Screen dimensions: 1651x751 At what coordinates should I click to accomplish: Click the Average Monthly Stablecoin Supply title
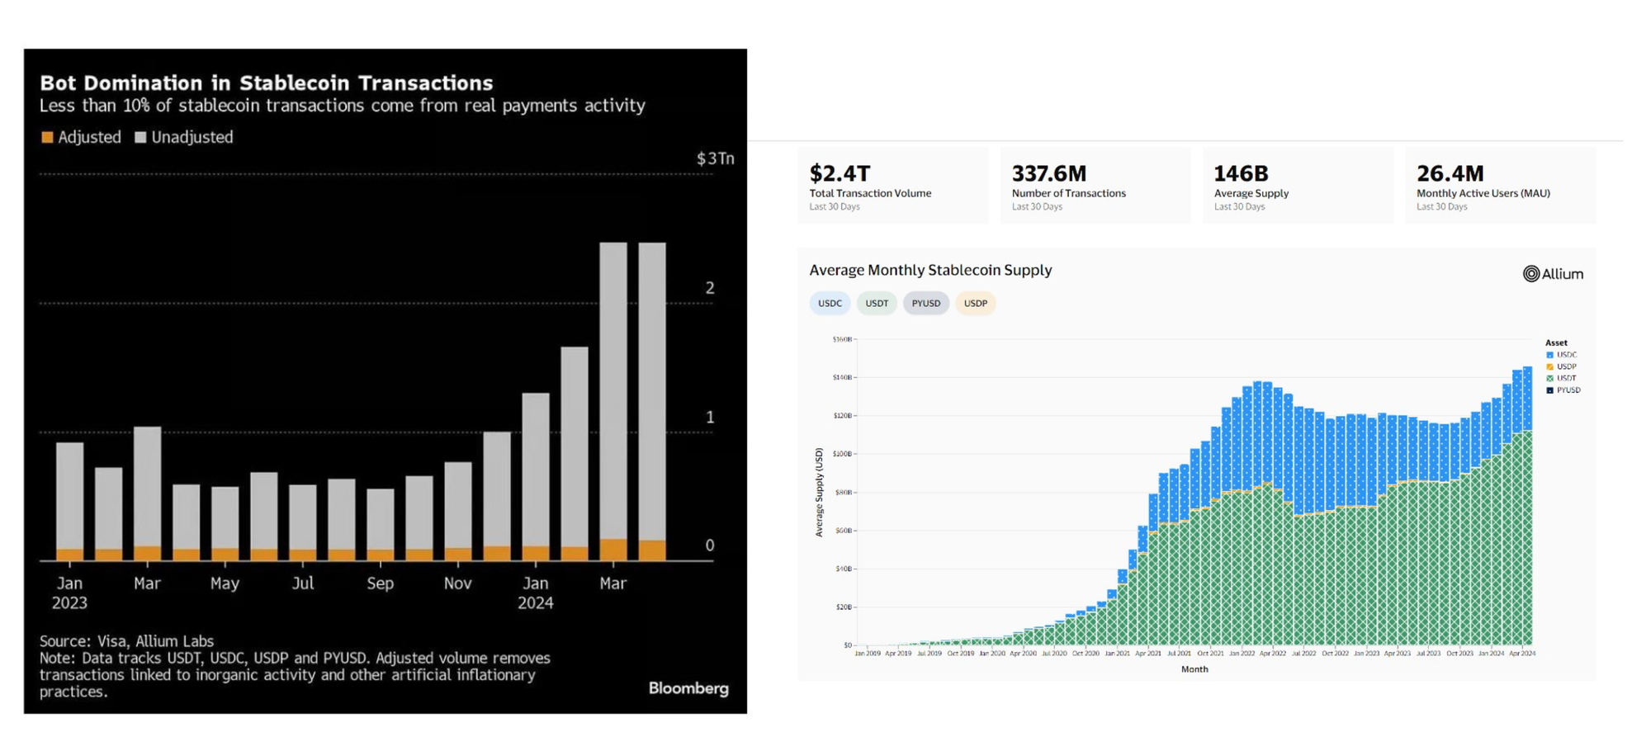[x=930, y=271]
